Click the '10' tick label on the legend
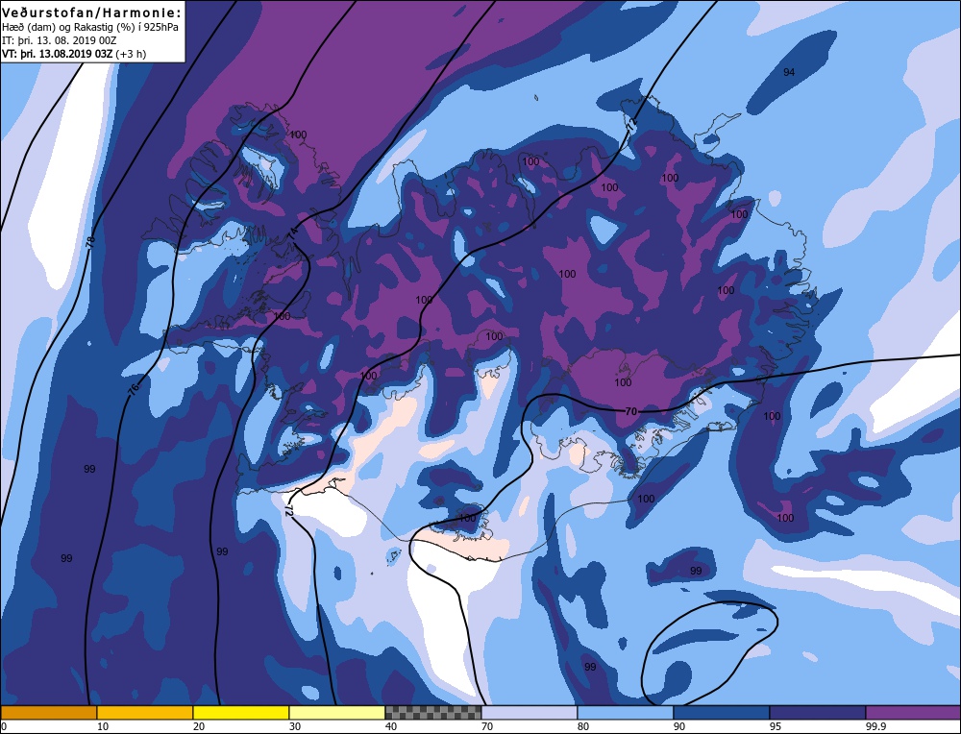Screen dimensions: 961x734 click(103, 726)
